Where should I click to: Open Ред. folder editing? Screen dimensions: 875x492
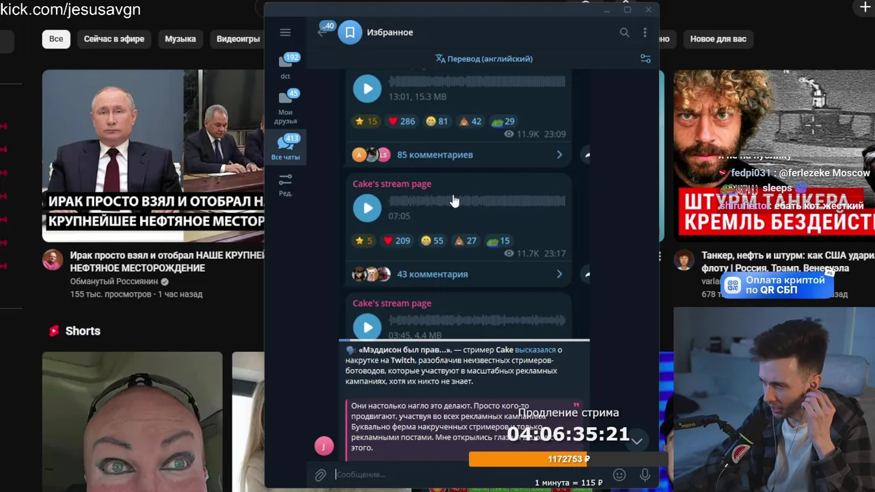click(x=286, y=184)
